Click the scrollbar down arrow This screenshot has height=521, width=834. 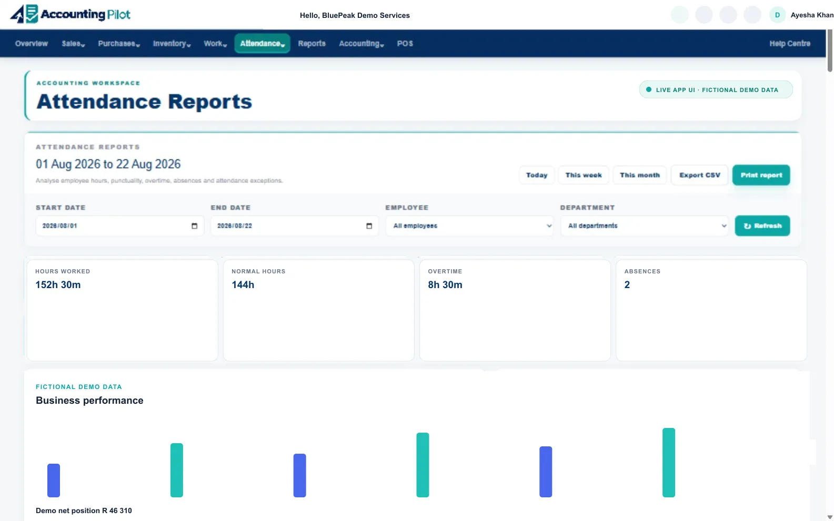[830, 517]
